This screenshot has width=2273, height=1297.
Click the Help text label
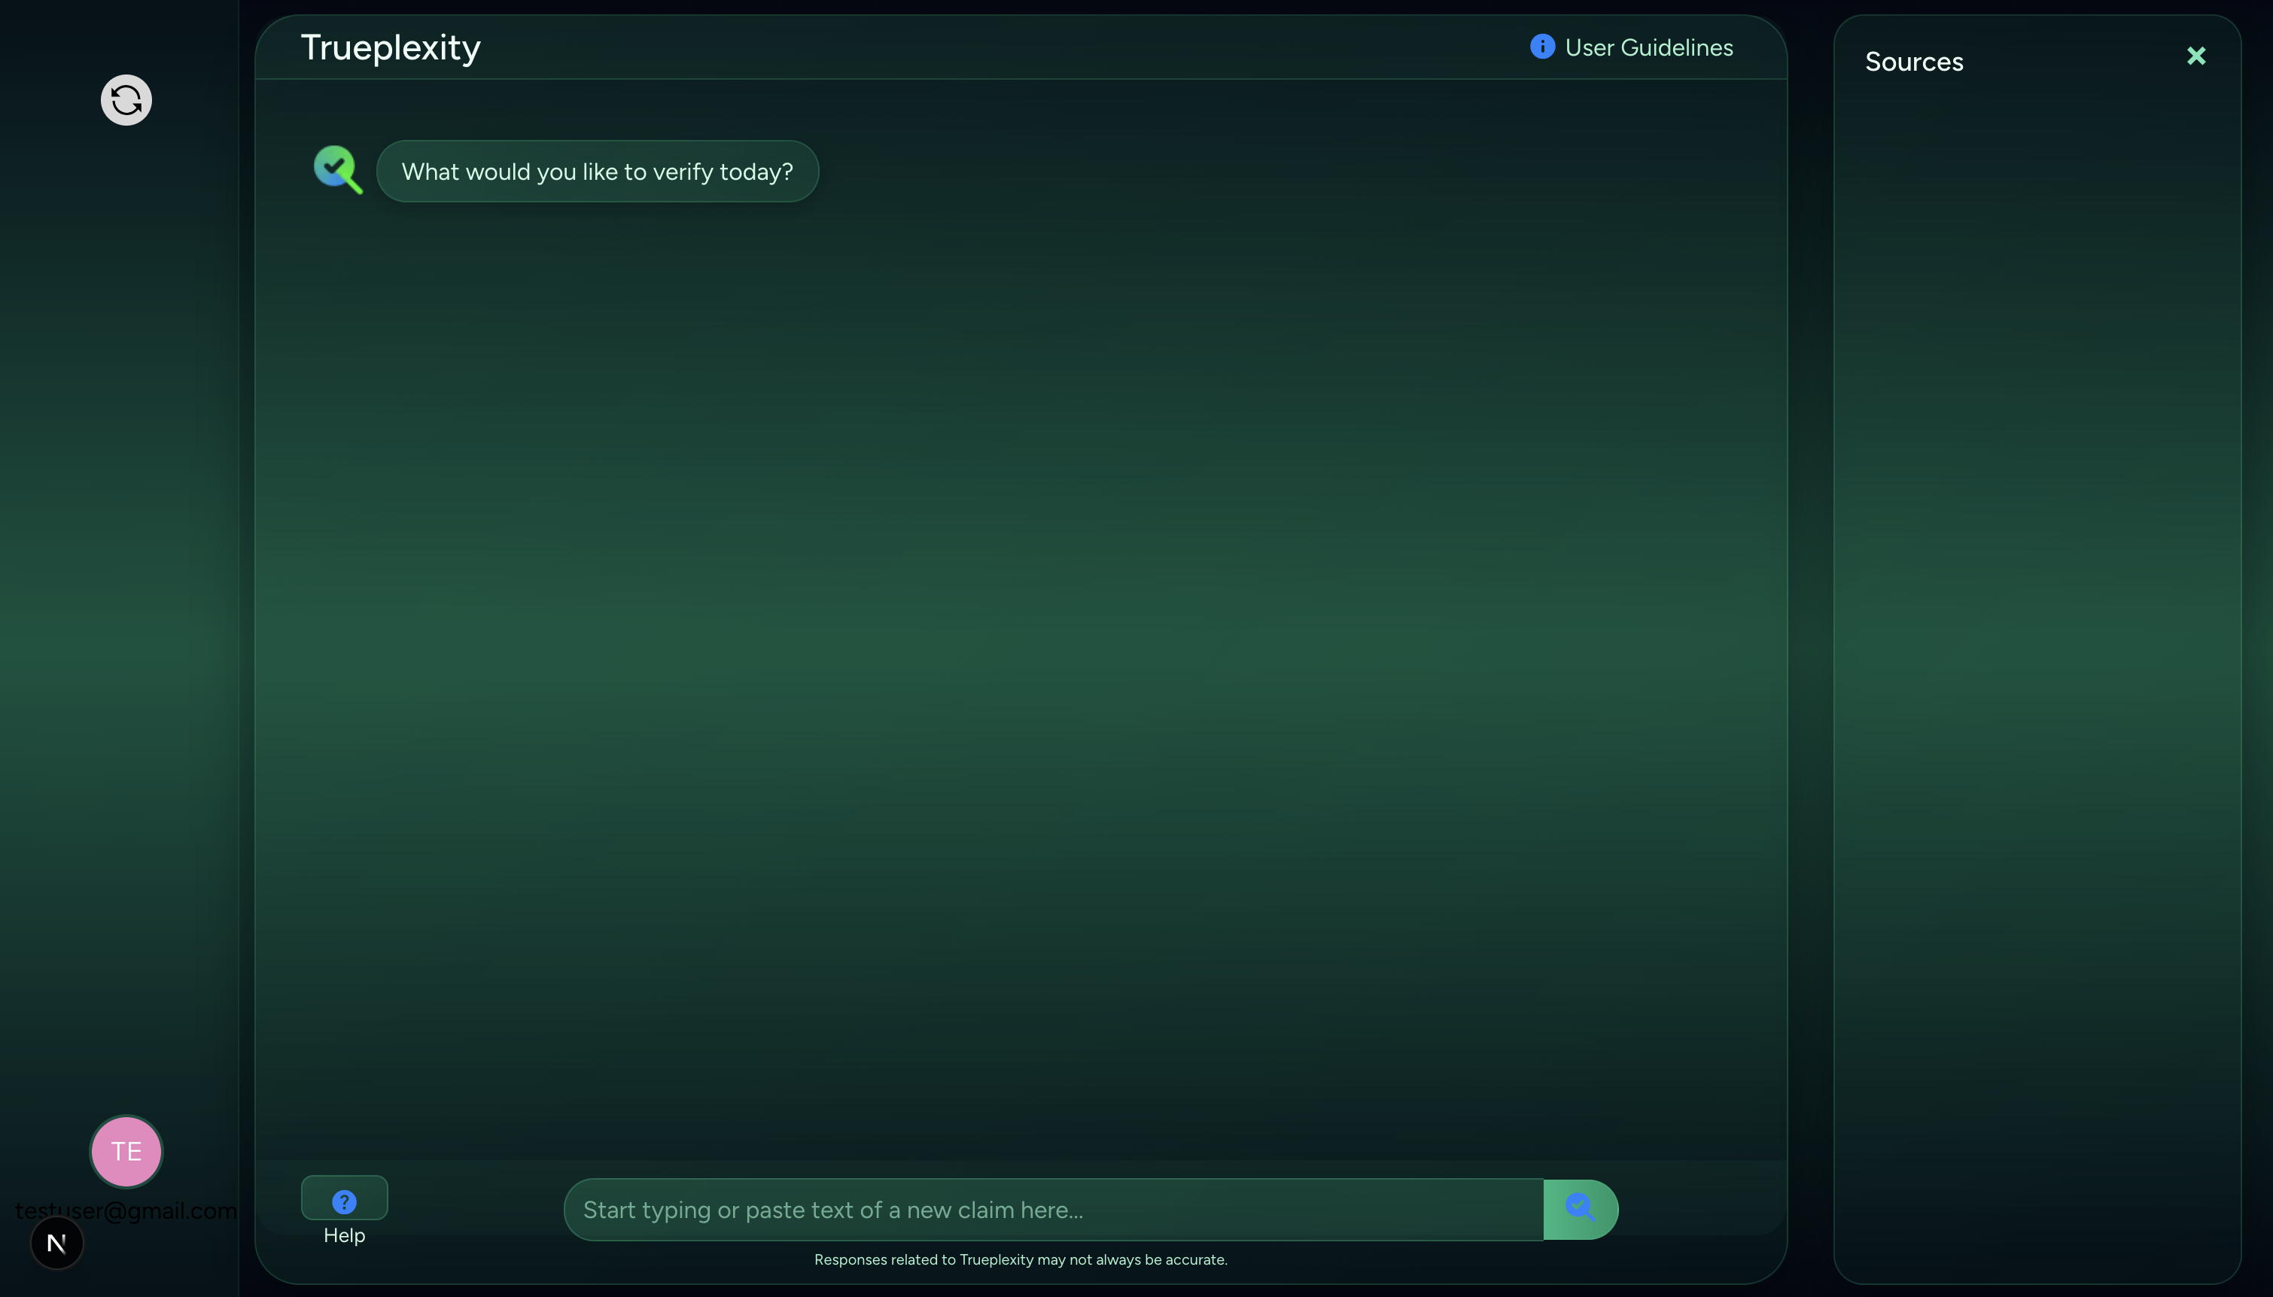(x=344, y=1235)
